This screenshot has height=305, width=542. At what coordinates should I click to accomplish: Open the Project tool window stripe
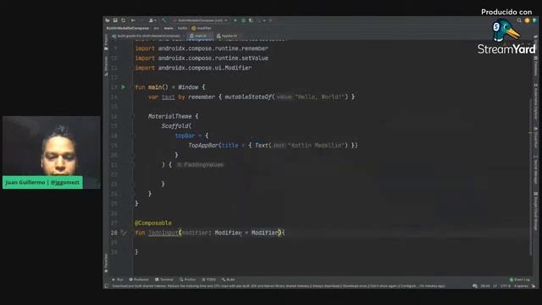click(x=106, y=43)
